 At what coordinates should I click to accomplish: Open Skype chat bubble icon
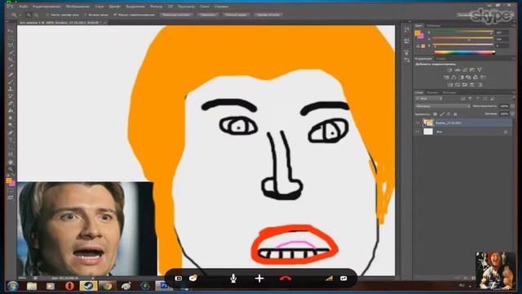pos(193,278)
